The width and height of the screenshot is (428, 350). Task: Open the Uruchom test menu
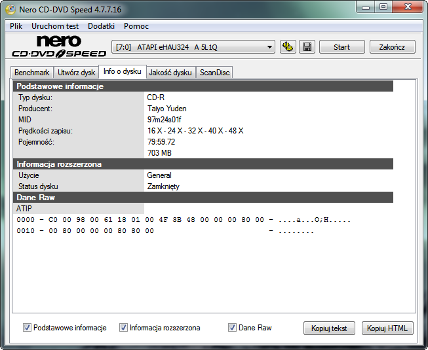[55, 26]
